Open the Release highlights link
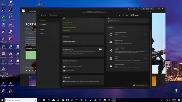182x102 pixels. (x=67, y=22)
